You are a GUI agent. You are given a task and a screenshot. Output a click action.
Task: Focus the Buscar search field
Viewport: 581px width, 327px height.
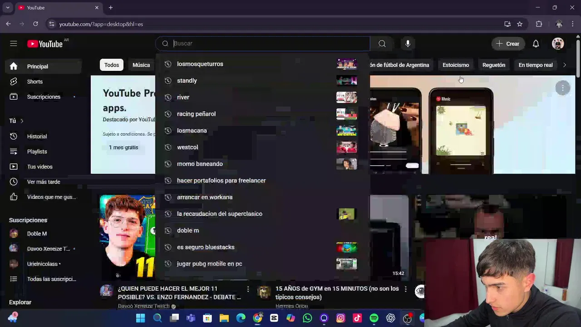tap(263, 44)
